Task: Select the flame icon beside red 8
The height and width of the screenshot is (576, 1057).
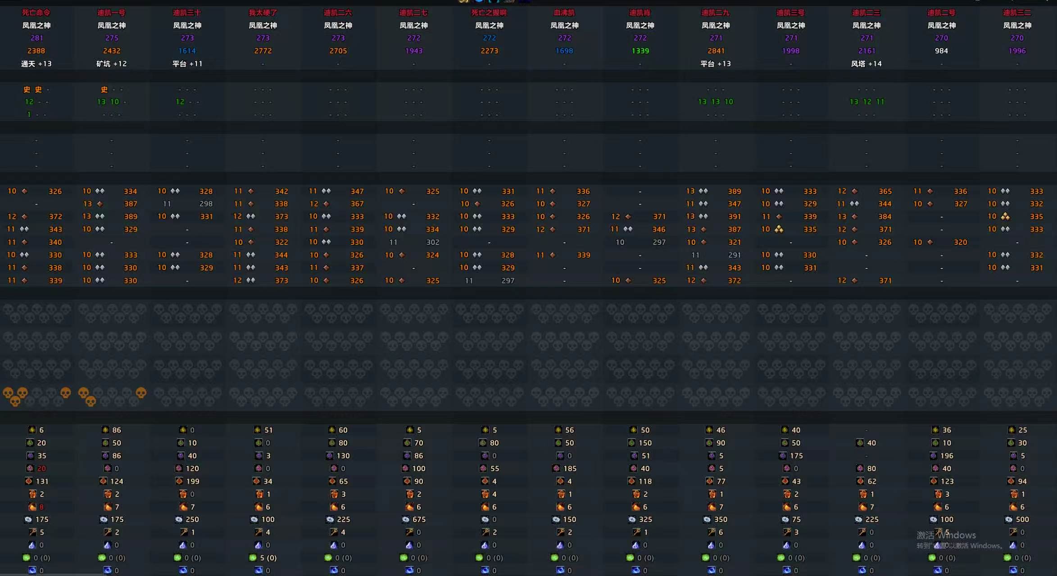Action: (x=32, y=507)
